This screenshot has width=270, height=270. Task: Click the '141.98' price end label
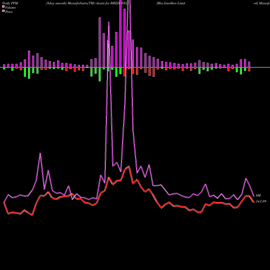pyautogui.click(x=261, y=201)
